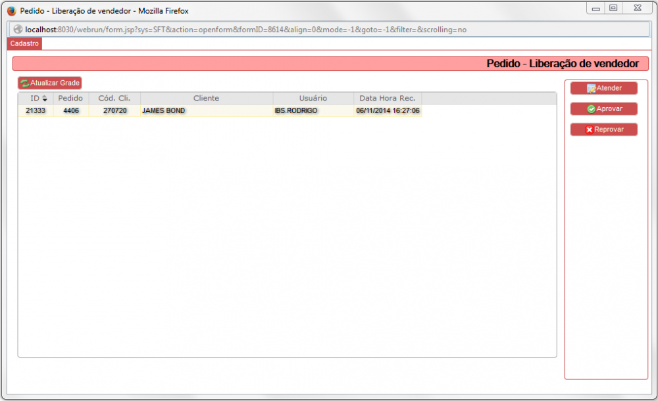This screenshot has height=401, width=658.
Task: Click the Pedido column header
Action: 70,98
